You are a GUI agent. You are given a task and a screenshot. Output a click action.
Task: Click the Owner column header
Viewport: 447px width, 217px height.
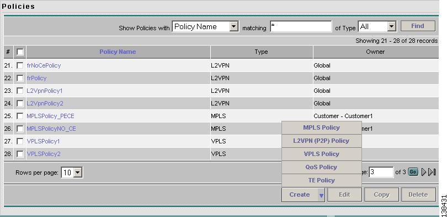click(x=375, y=52)
